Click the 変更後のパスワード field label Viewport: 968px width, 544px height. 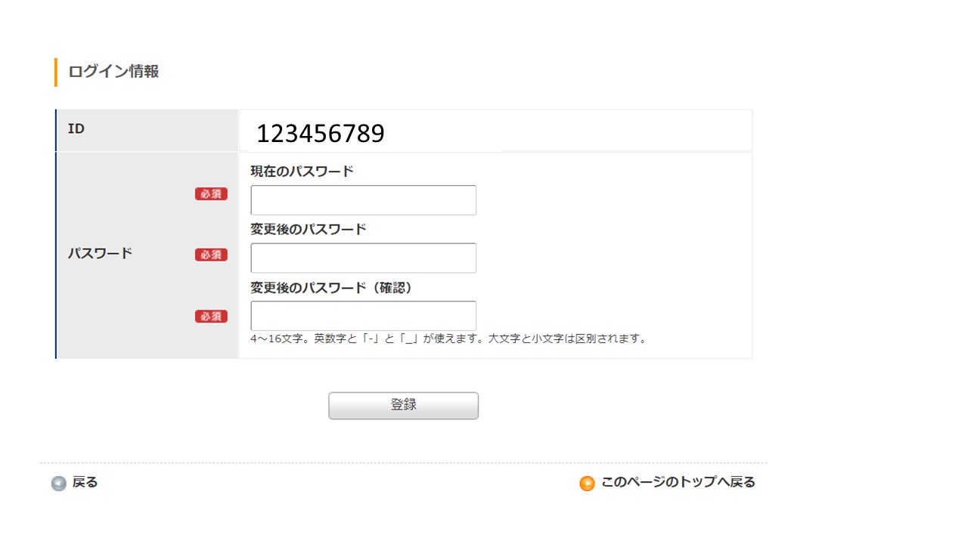[308, 229]
